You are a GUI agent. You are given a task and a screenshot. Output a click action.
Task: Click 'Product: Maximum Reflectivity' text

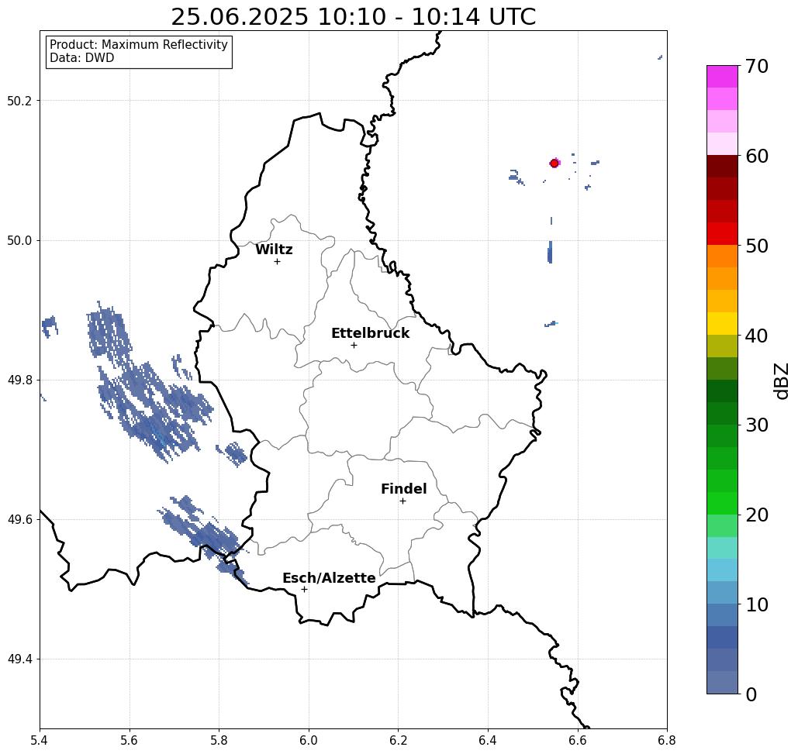(138, 45)
